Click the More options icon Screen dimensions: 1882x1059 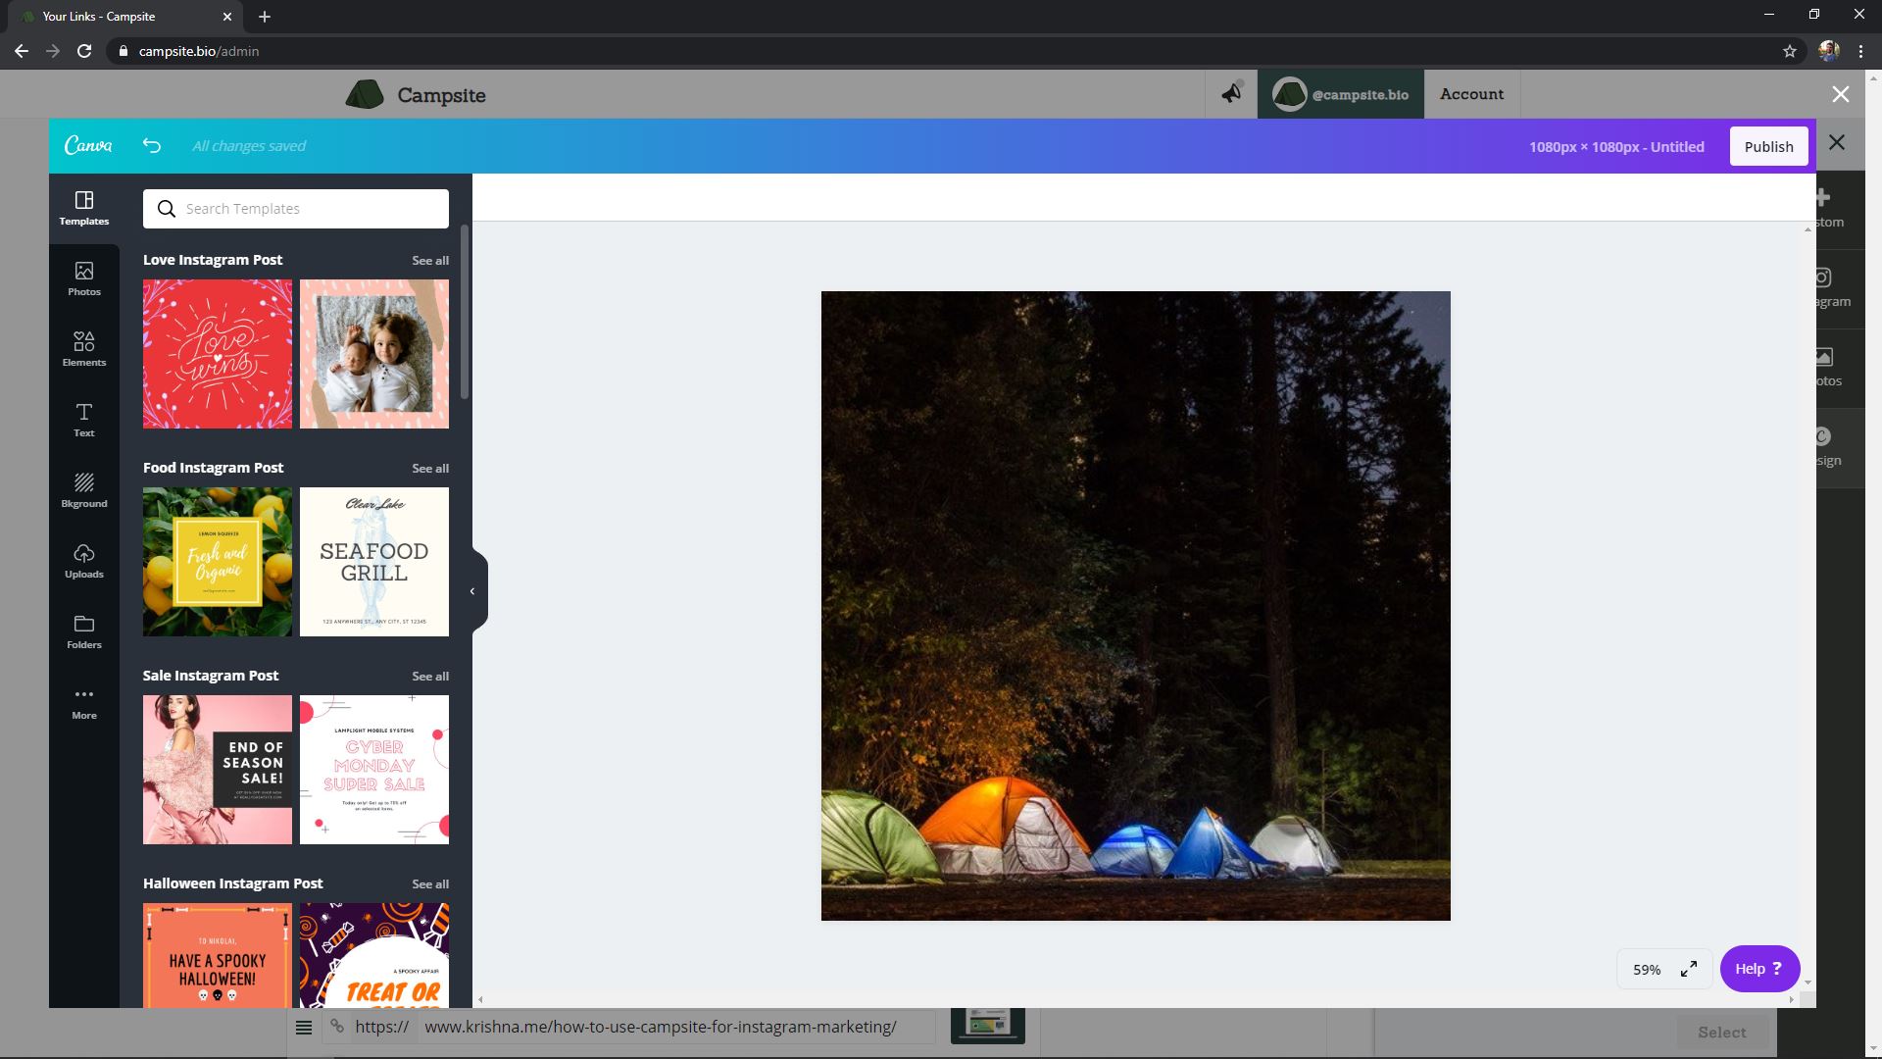pyautogui.click(x=84, y=702)
